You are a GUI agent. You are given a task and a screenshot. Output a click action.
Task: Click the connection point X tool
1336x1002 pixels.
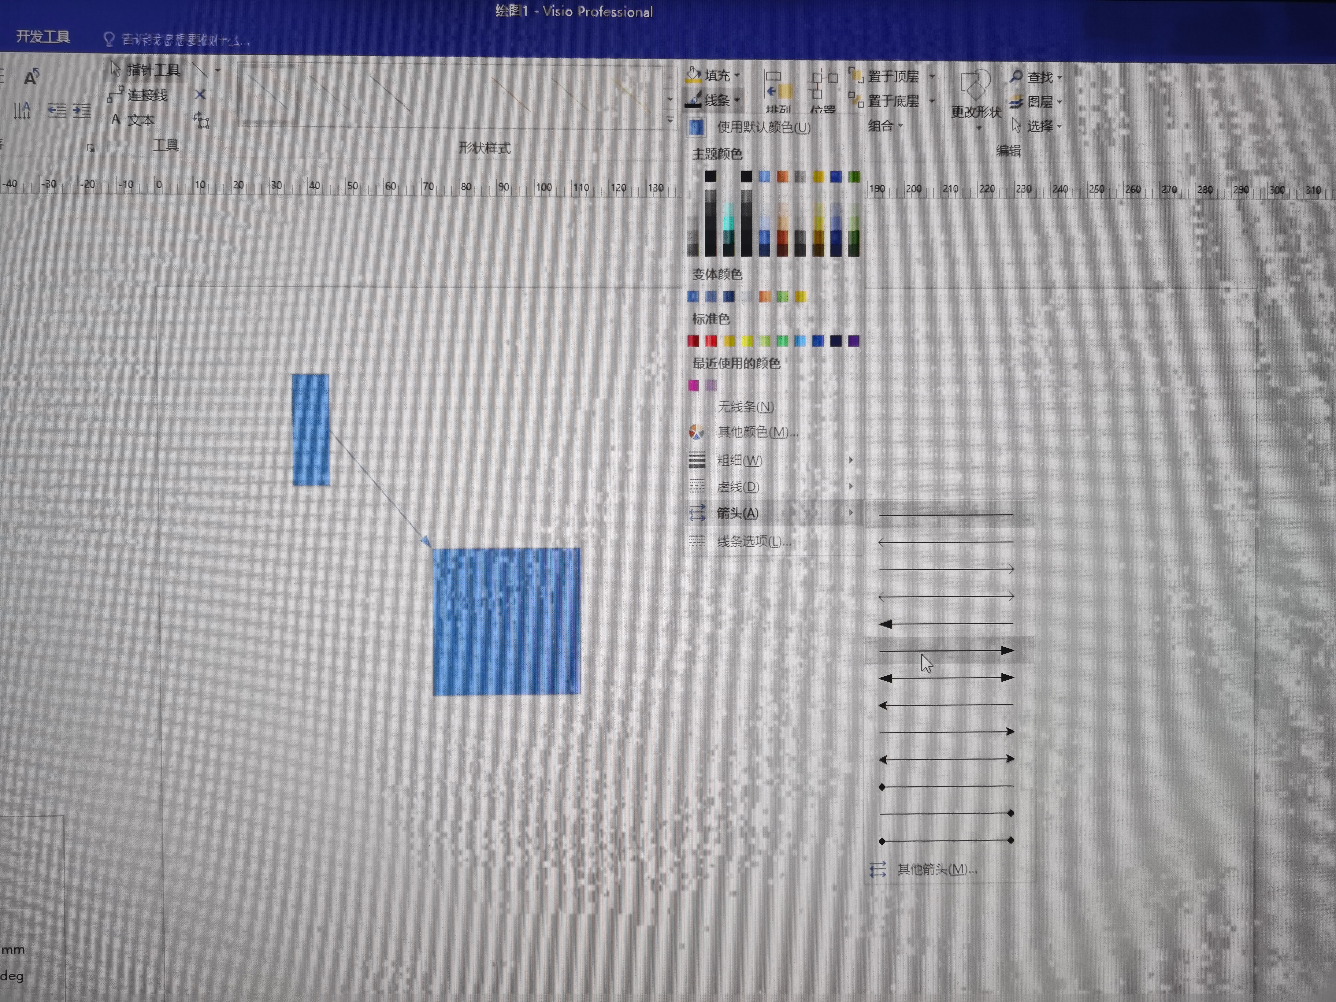click(x=200, y=95)
